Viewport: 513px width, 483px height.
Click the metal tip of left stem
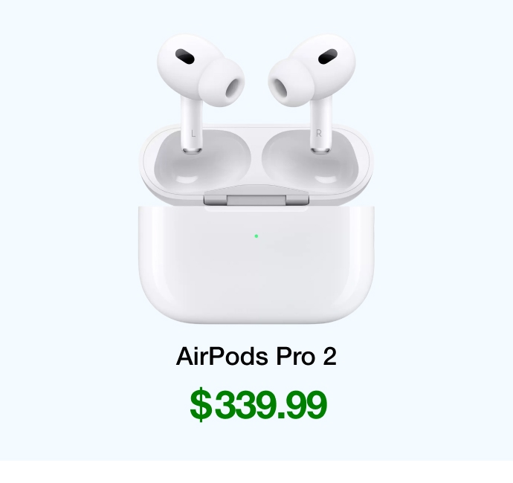192,150
